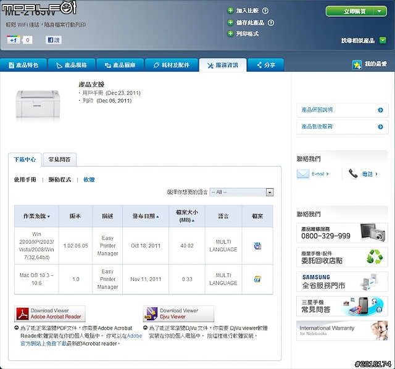395x369 pixels.
Task: Open the 產品特色 tab
Action: point(23,65)
